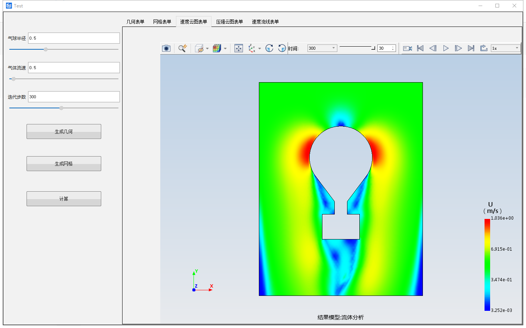Open the 1x playback speed dropdown
Image resolution: width=526 pixels, height=328 pixels.
coord(505,48)
